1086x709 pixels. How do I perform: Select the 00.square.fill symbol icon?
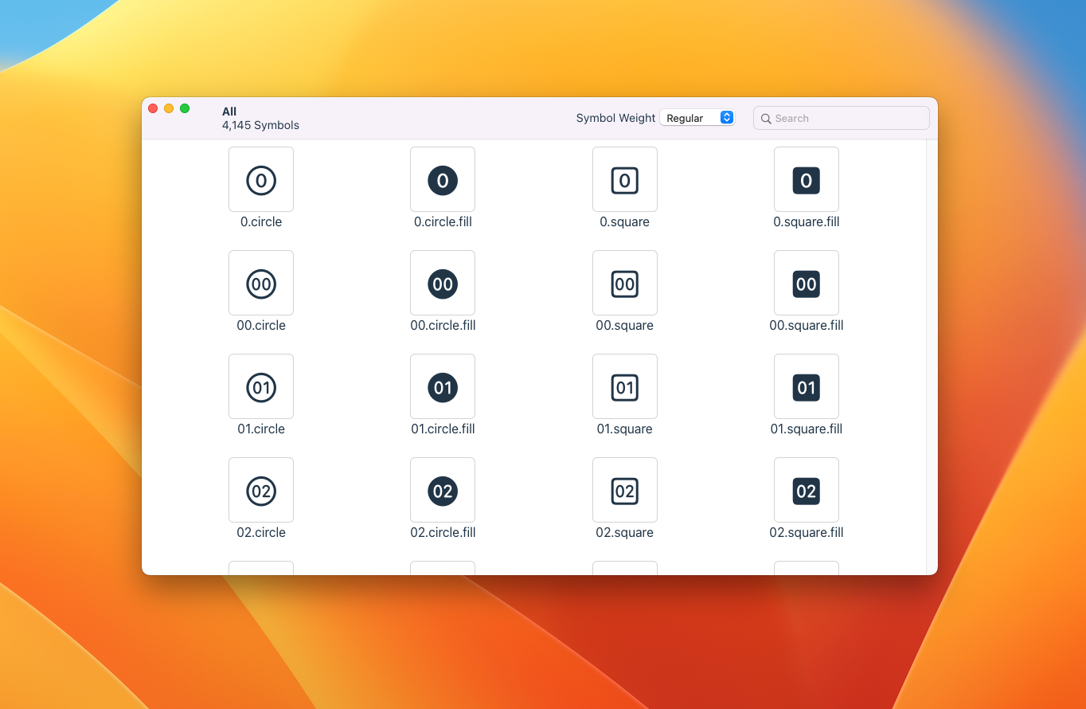(x=807, y=283)
